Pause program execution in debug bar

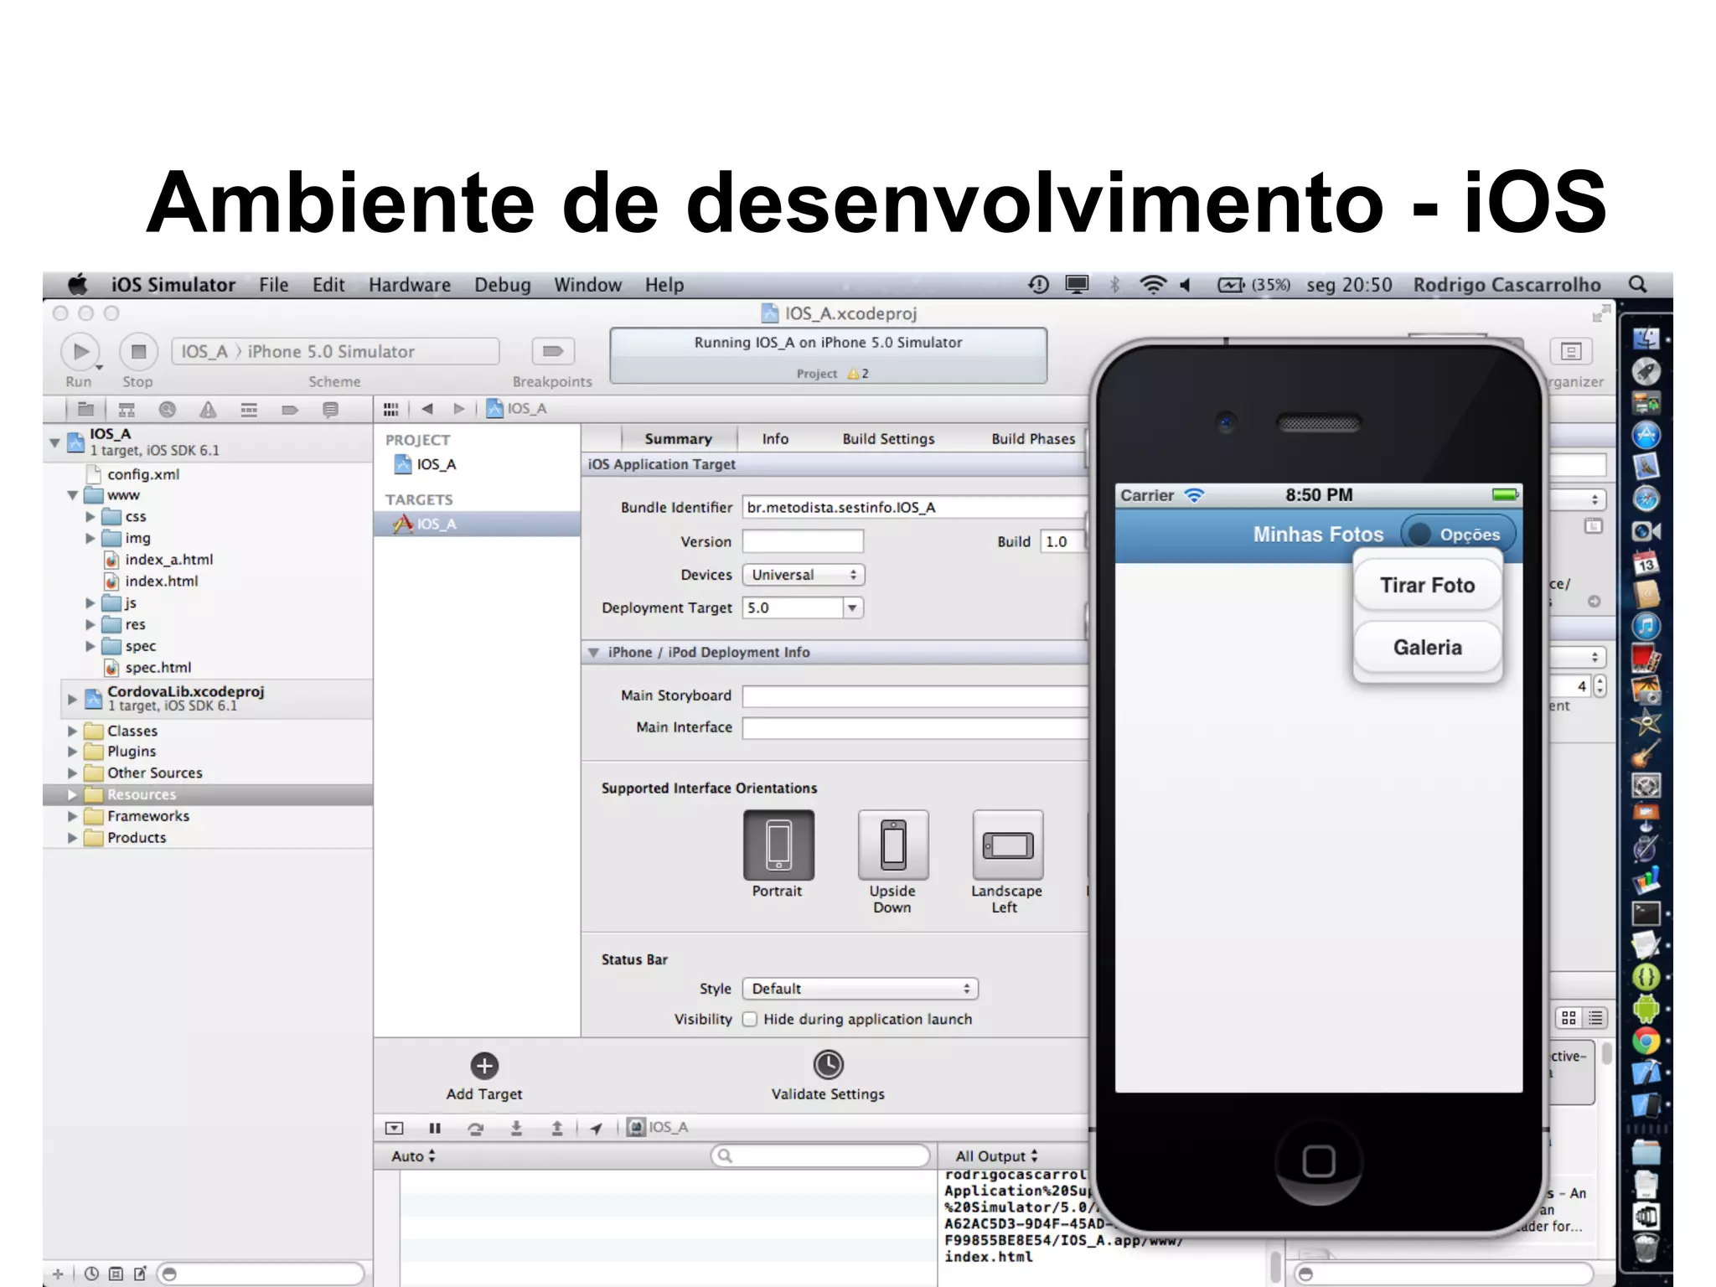435,1128
